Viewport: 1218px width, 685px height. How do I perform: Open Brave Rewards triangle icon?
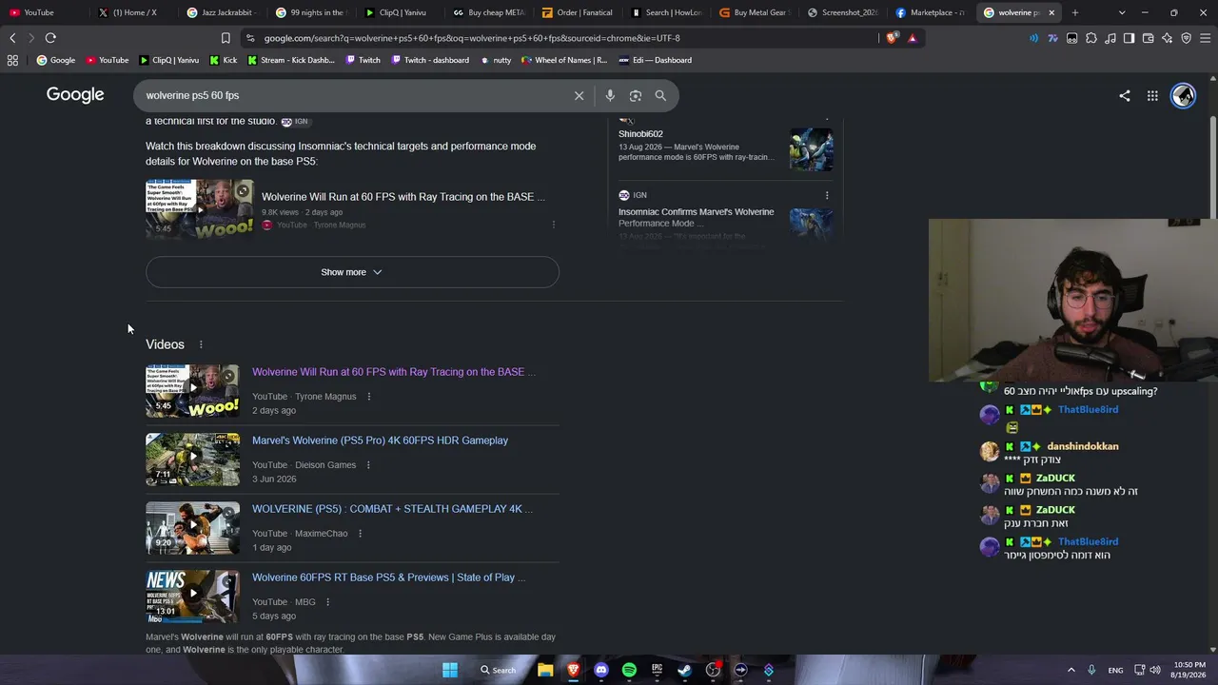tap(912, 38)
